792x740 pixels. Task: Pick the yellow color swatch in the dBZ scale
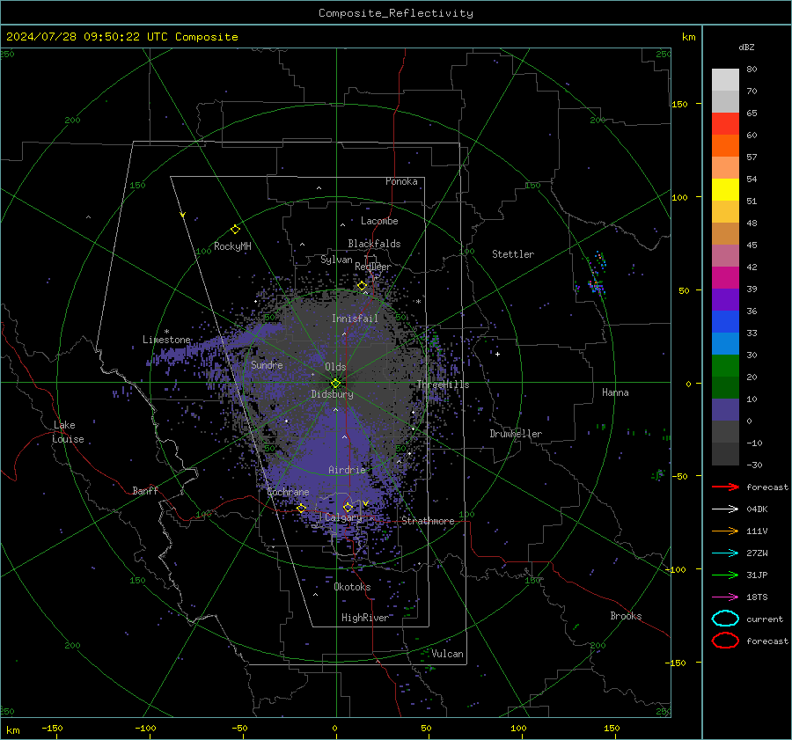pyautogui.click(x=725, y=190)
